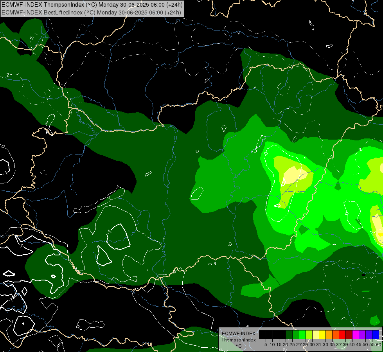Screen dimensions: 383x352
Task: Click the legend tick value 39
Action: click(345, 345)
